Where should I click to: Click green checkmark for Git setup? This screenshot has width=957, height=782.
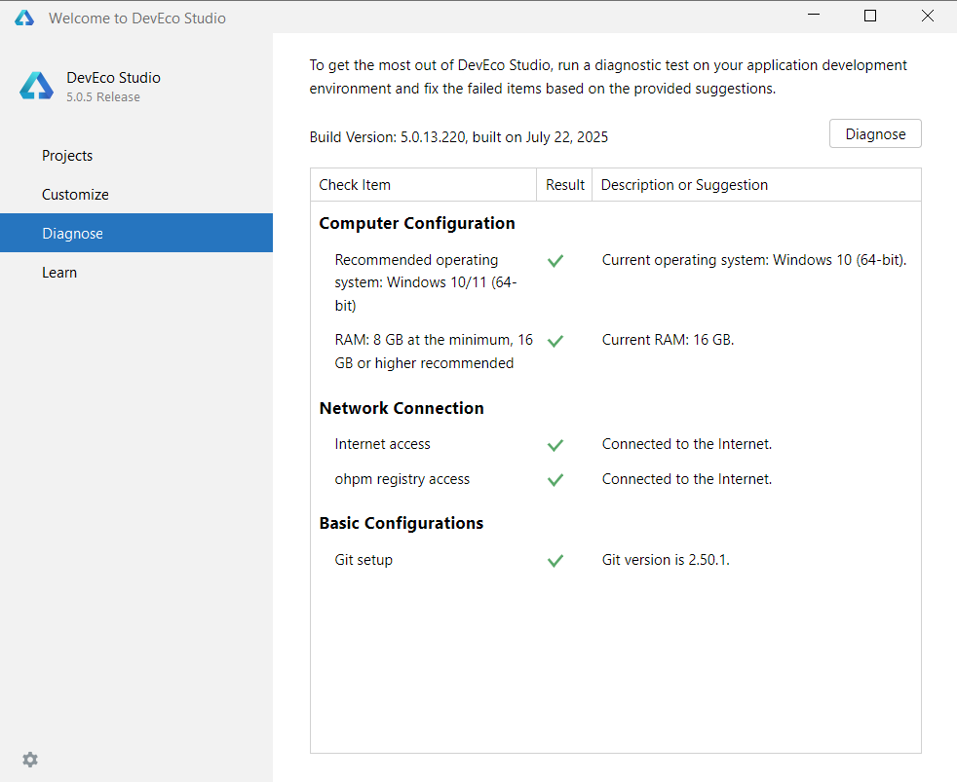pos(555,561)
